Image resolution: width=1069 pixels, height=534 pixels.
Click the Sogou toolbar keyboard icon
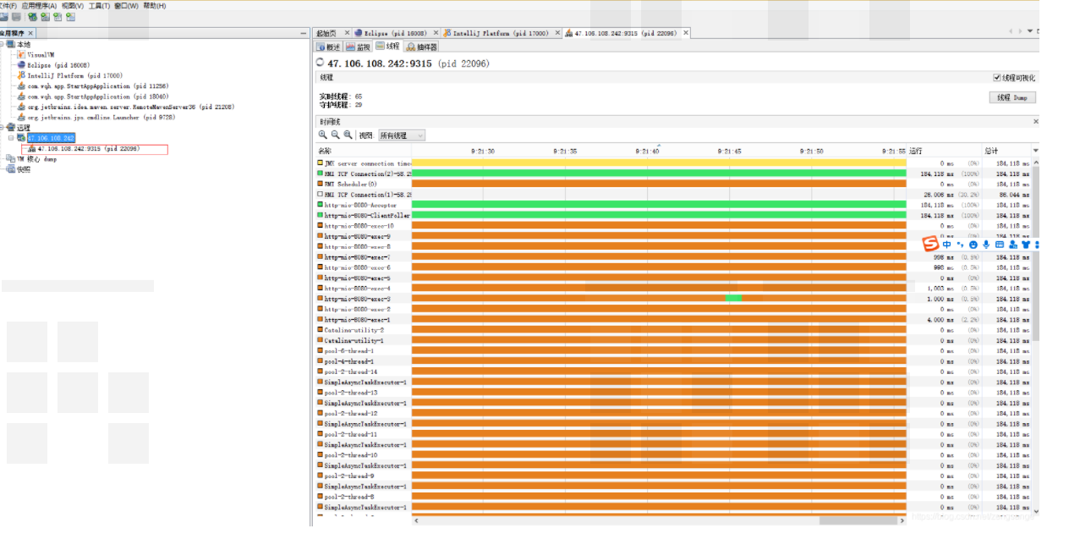[1000, 245]
